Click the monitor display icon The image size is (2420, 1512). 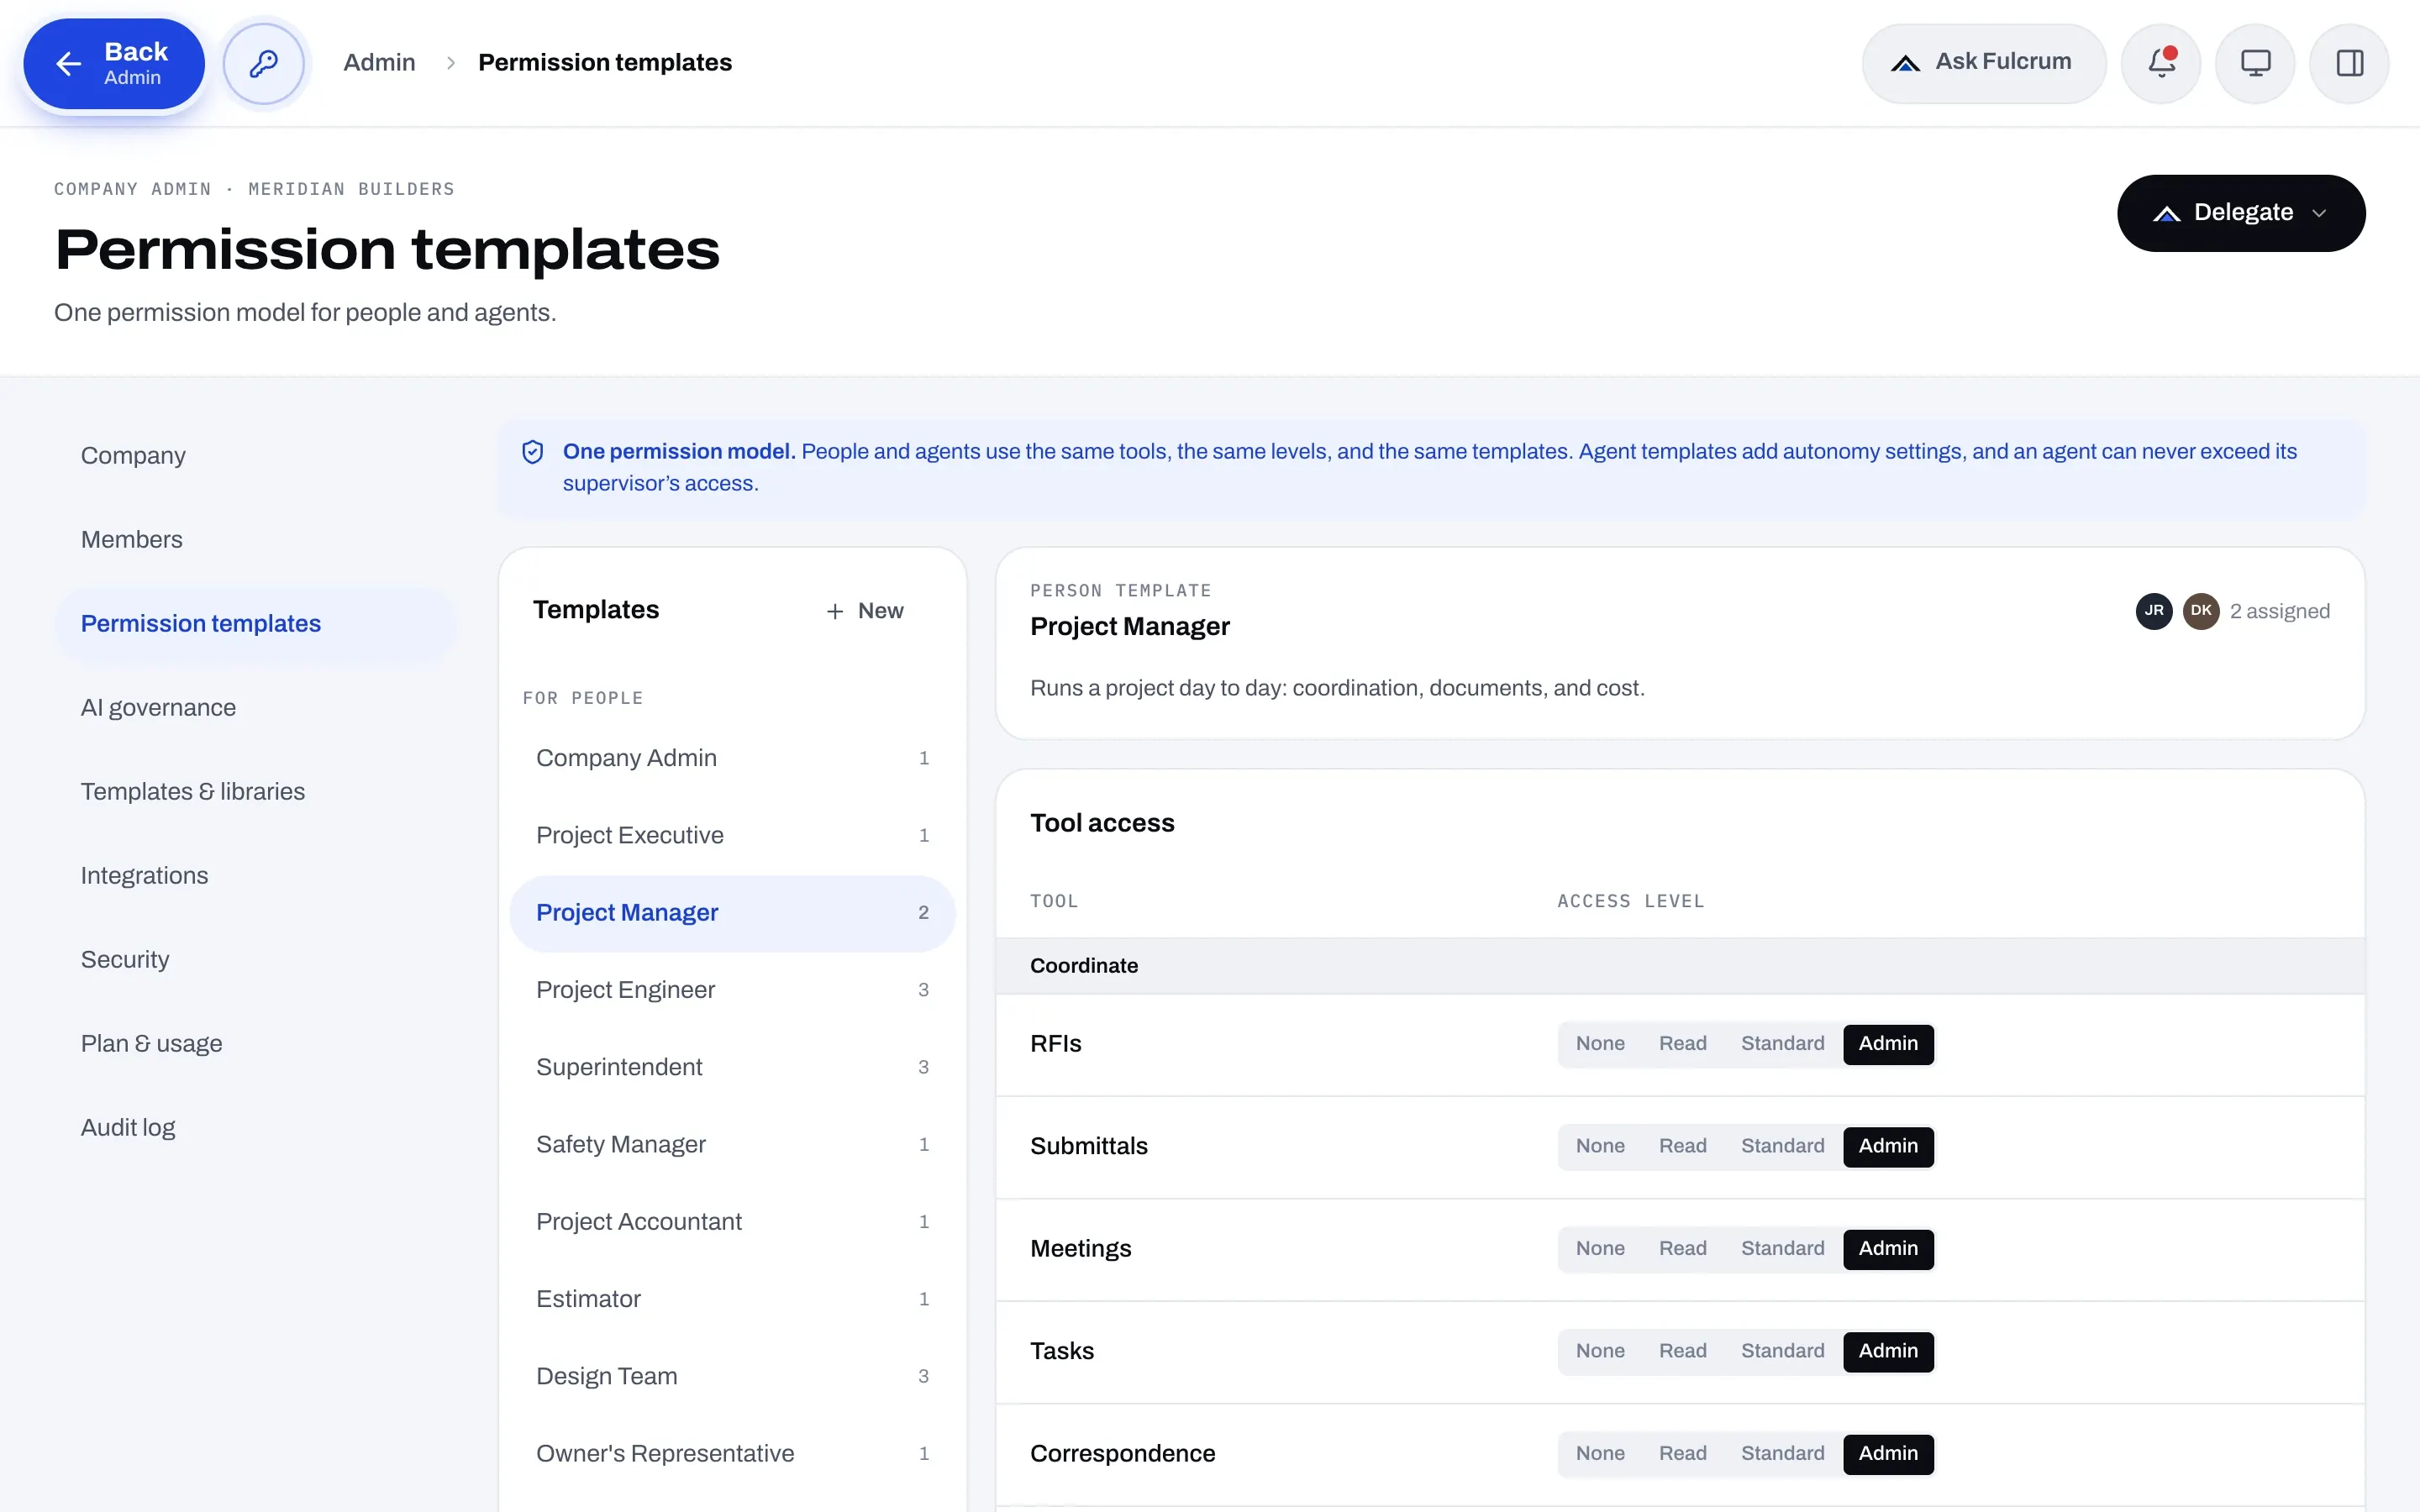2255,63
